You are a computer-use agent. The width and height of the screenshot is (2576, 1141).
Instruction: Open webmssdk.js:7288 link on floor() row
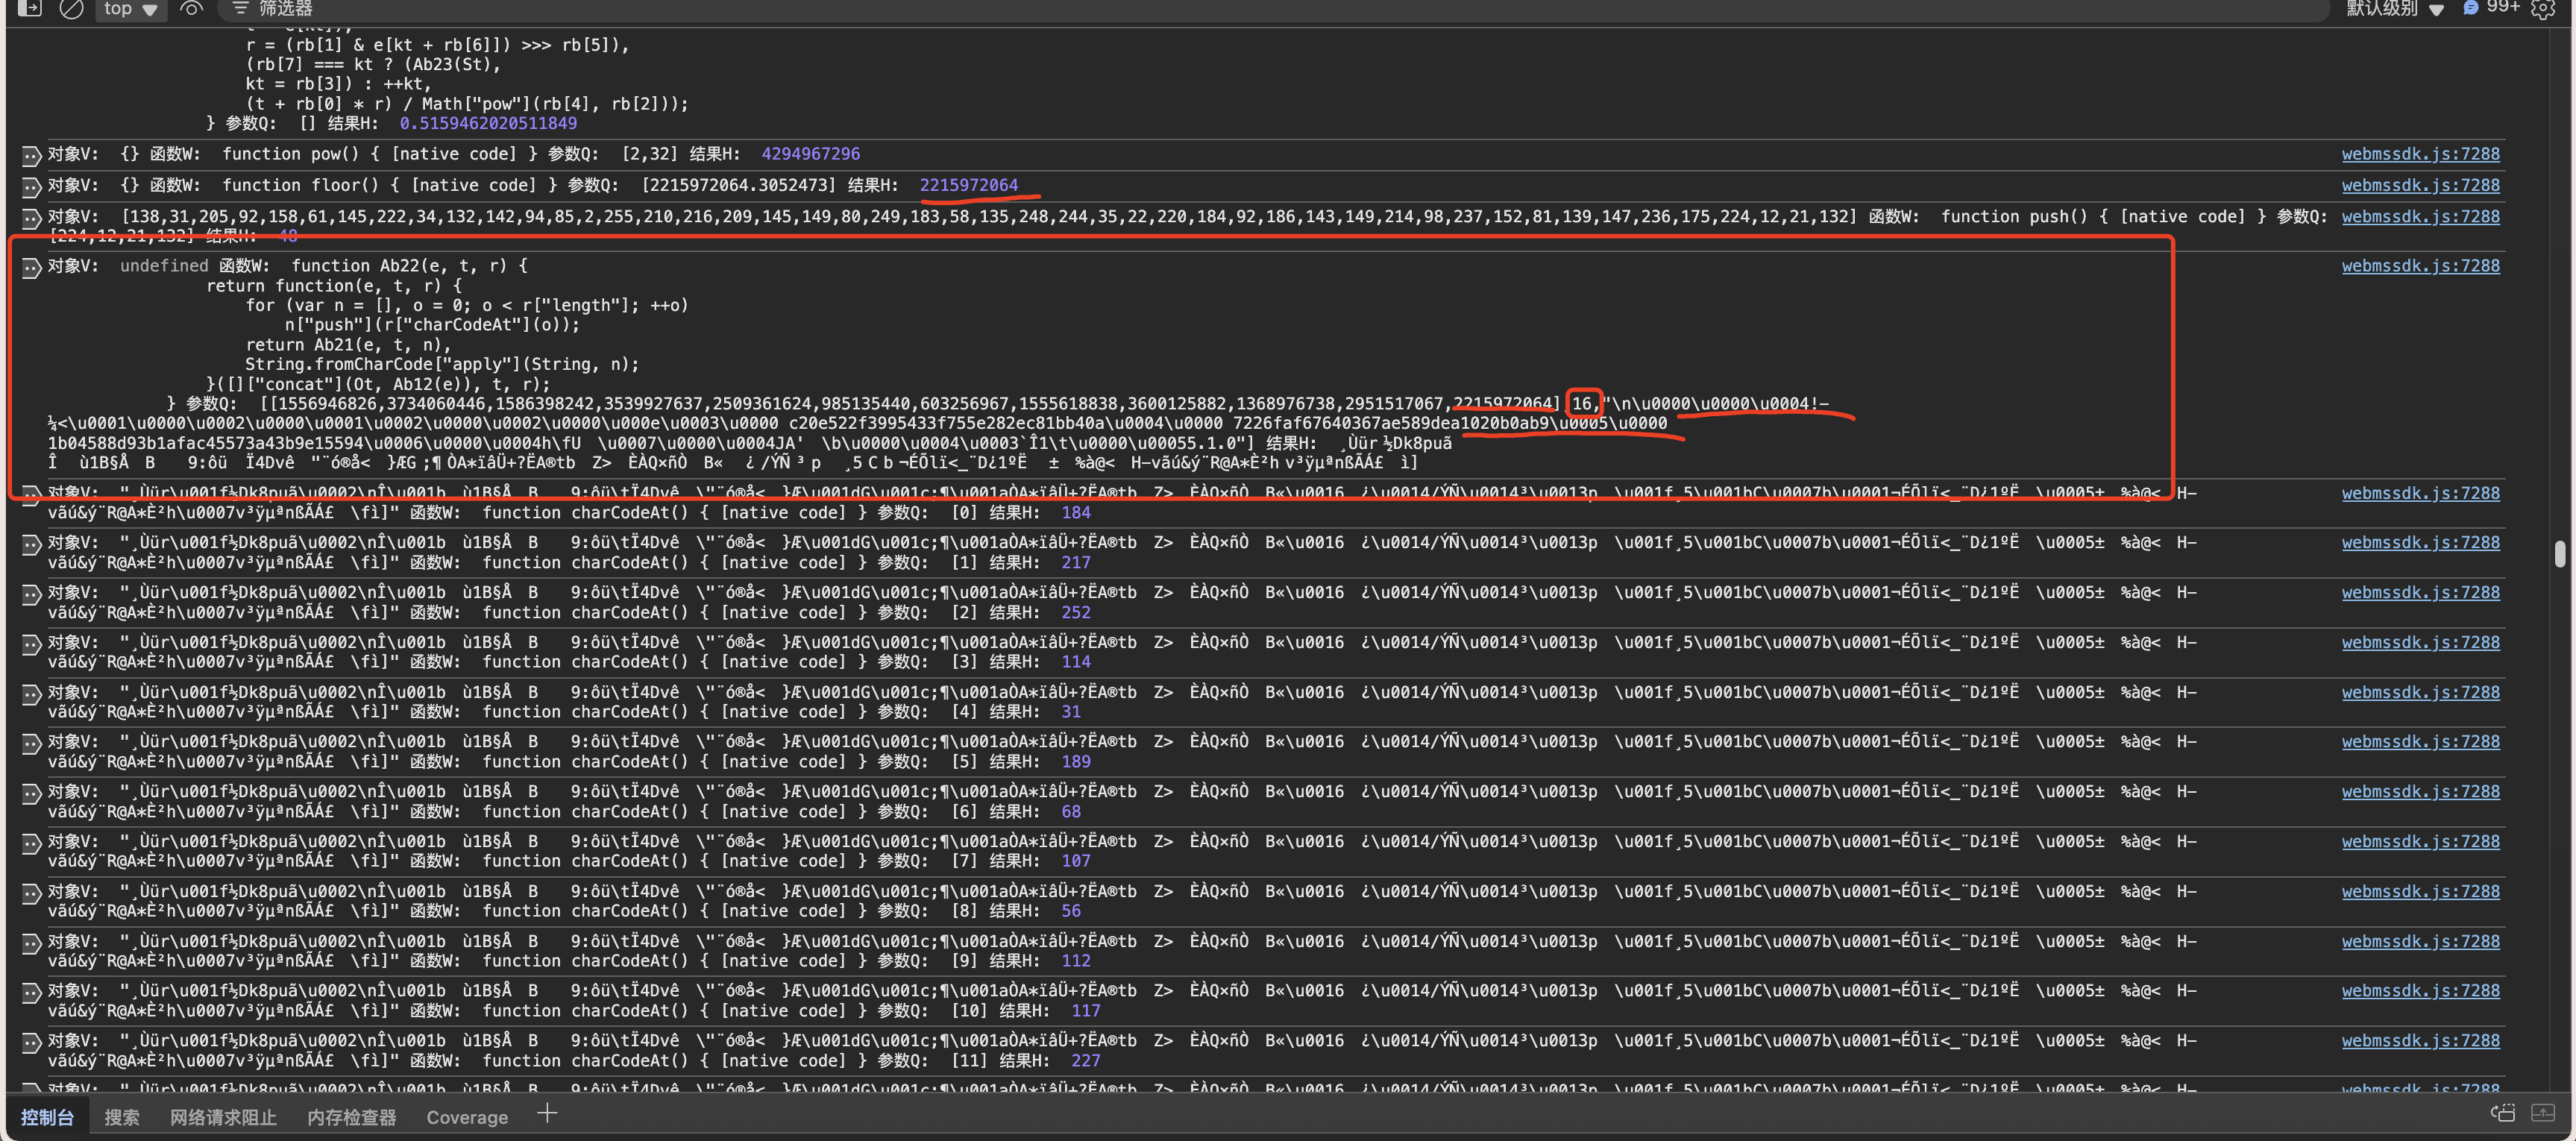coord(2420,185)
